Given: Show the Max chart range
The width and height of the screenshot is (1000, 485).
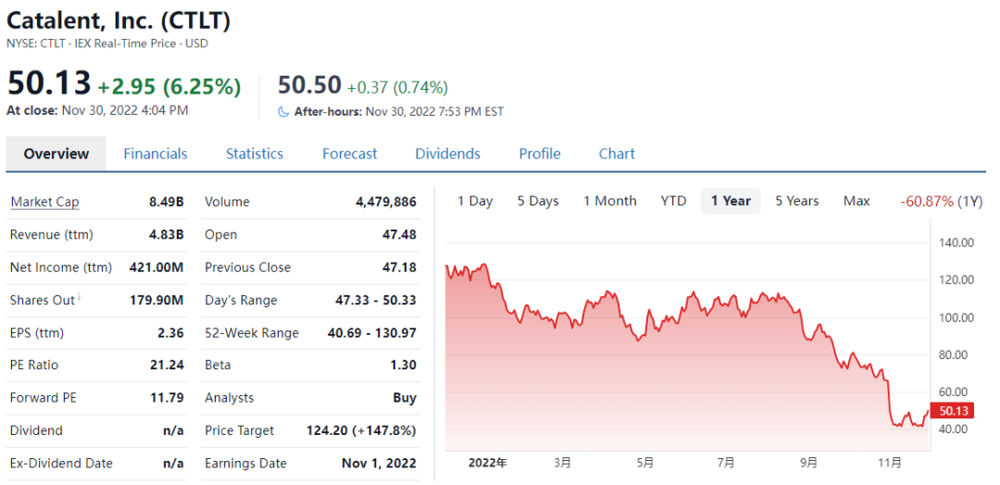Looking at the screenshot, I should (x=856, y=201).
